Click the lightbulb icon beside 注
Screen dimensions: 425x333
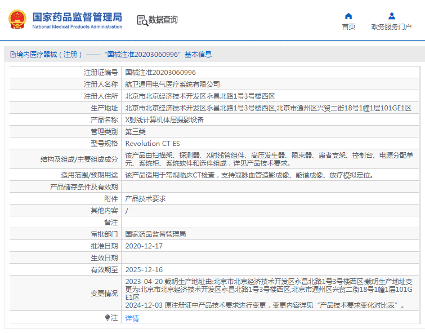tap(108, 318)
